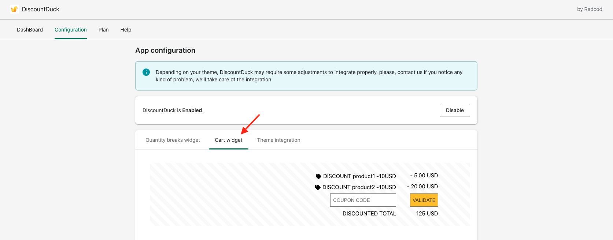The width and height of the screenshot is (613, 240).
Task: Click the 'by Redcod' text
Action: point(590,9)
